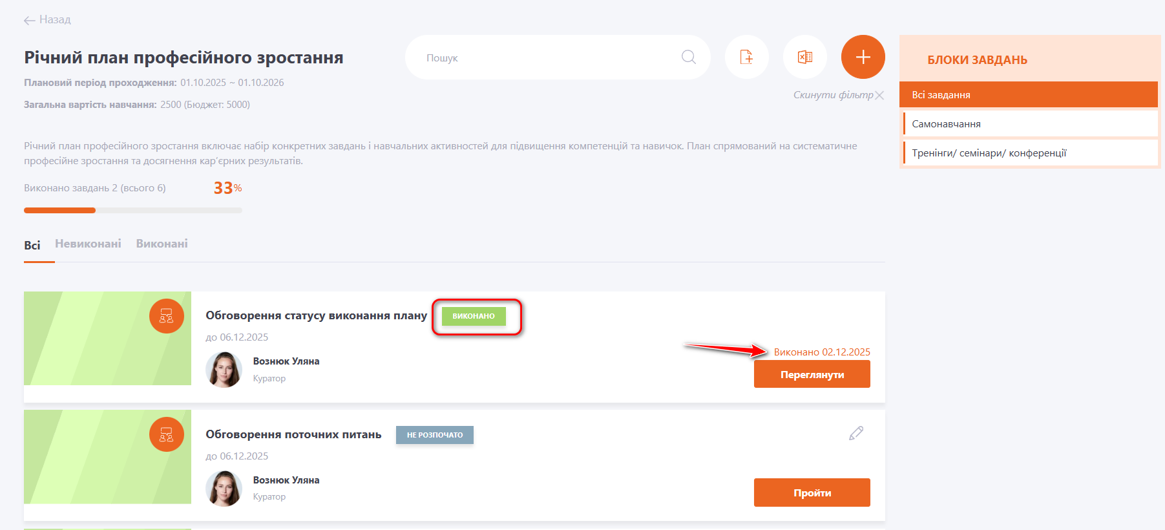Open task title Обговорення статусу виконання плану
The height and width of the screenshot is (530, 1165).
point(316,315)
